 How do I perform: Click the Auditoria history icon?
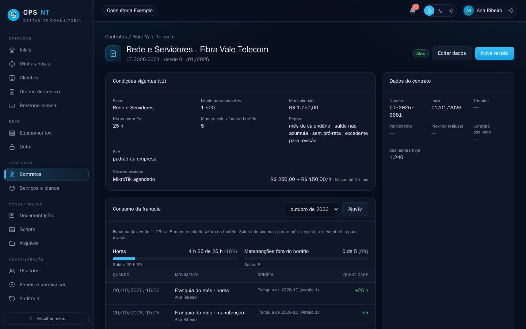[x=12, y=299]
